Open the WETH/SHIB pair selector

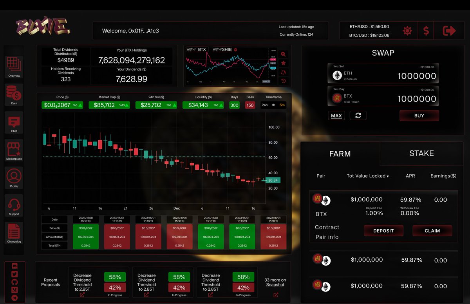[x=222, y=50]
